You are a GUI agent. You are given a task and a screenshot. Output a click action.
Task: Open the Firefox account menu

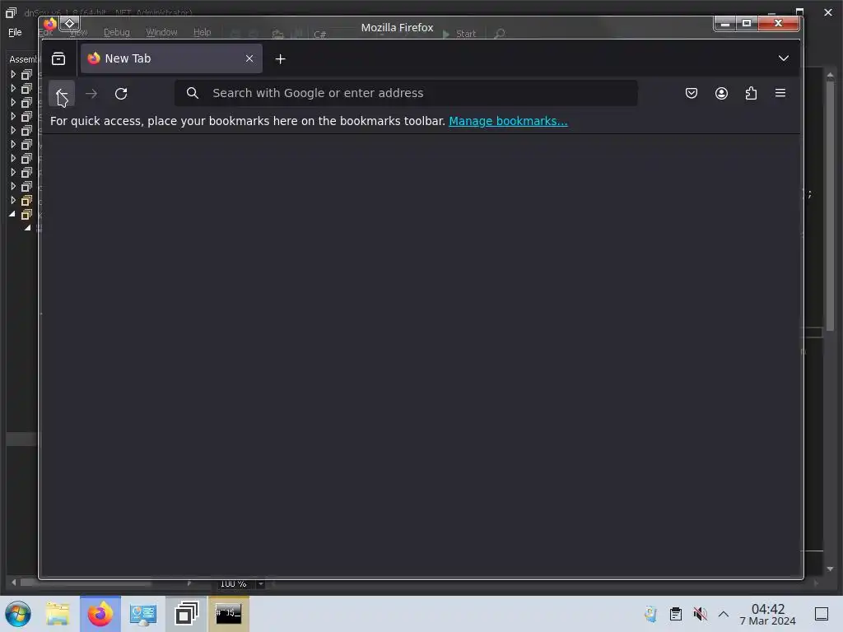point(721,94)
